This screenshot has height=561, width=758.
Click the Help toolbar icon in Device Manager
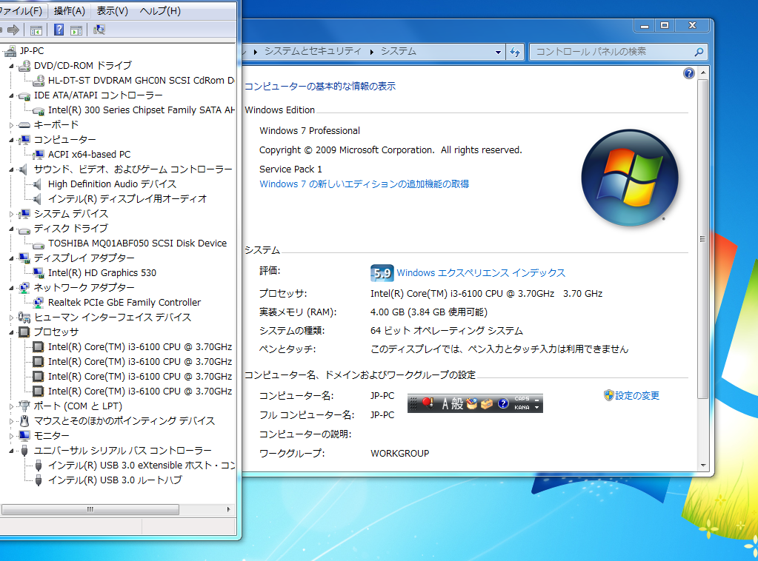pos(60,30)
